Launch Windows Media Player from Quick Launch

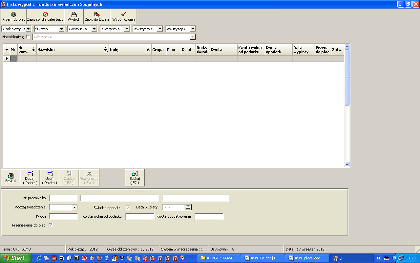coord(182,258)
